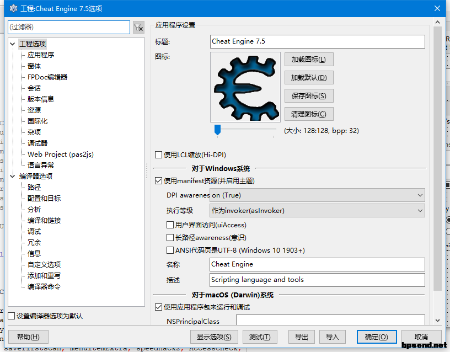Click the 名称 input field
The width and height of the screenshot is (450, 352).
pos(317,264)
